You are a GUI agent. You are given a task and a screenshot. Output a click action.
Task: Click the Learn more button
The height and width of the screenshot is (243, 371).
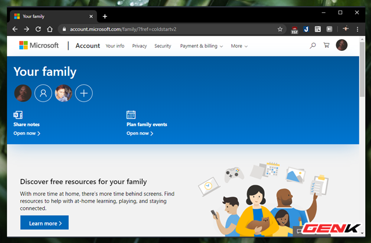[45, 222]
